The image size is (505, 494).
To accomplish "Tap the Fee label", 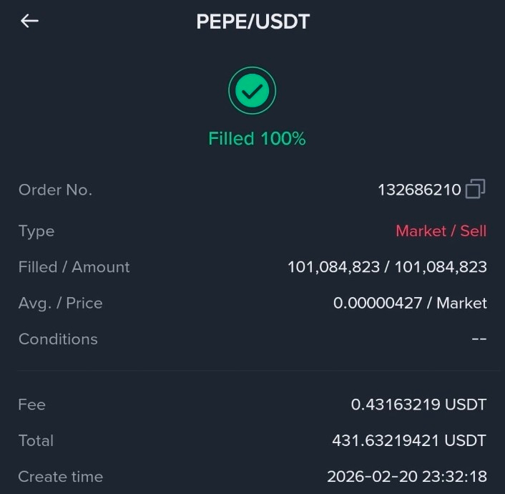I will (x=32, y=405).
